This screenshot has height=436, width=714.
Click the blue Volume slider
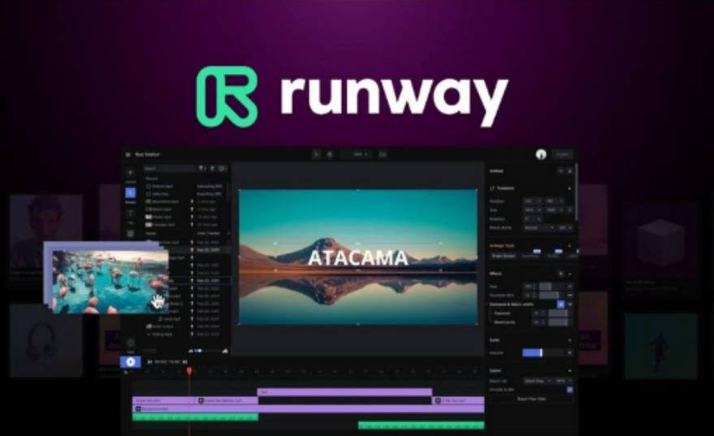pyautogui.click(x=544, y=352)
